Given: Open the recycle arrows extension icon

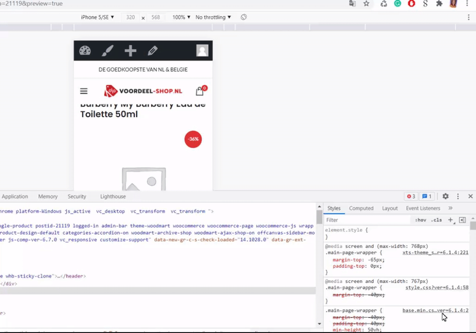Looking at the screenshot, I should click(384, 4).
